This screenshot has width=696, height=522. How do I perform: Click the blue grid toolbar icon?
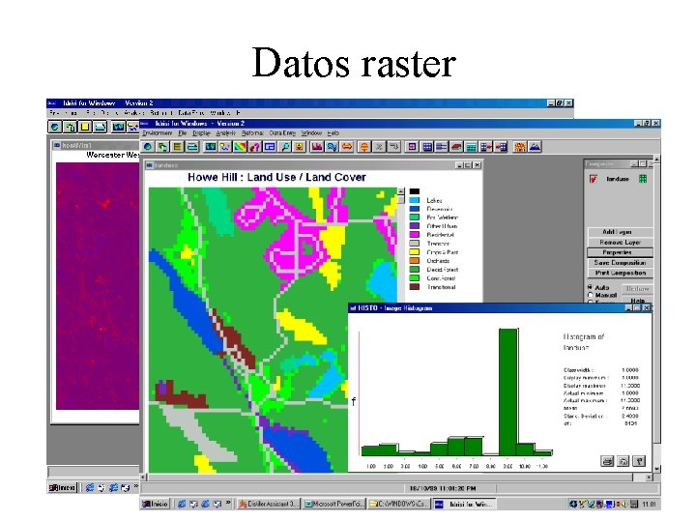click(427, 147)
